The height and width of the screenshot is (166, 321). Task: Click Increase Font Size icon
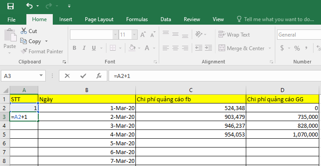click(143, 34)
